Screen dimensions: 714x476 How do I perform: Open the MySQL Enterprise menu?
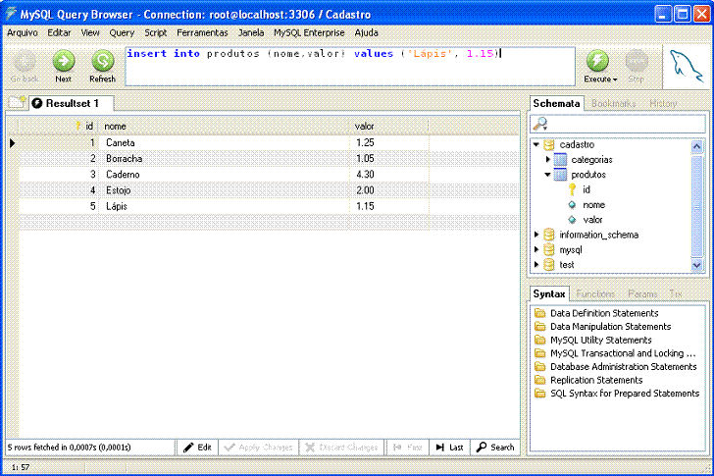(x=309, y=32)
